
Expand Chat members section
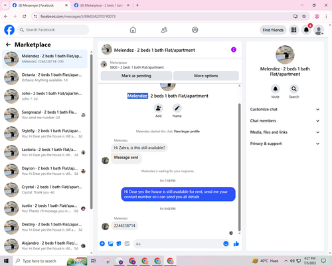pyautogui.click(x=285, y=121)
